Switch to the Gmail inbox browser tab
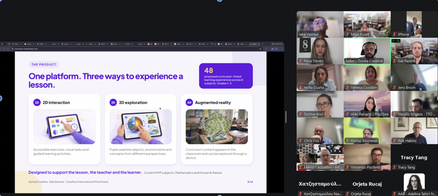Screen dimensions: 438x196 click(16, 44)
